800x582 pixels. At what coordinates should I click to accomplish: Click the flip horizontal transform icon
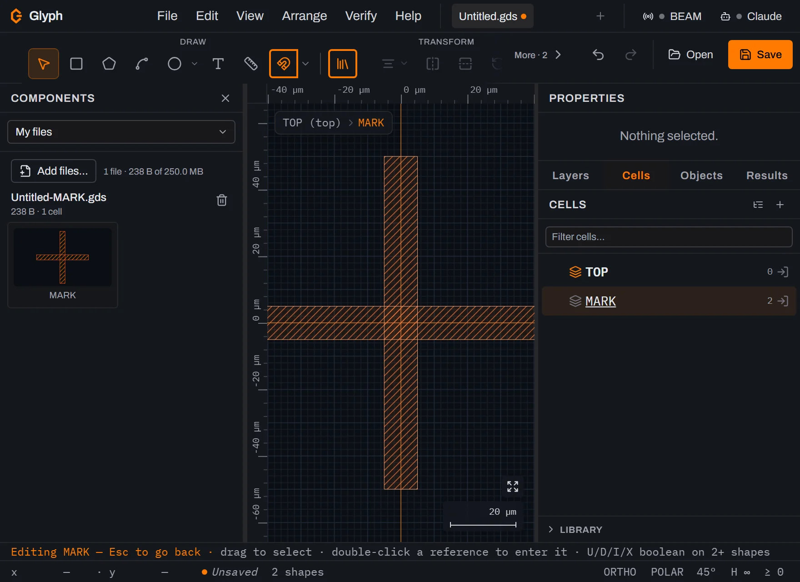(x=433, y=64)
